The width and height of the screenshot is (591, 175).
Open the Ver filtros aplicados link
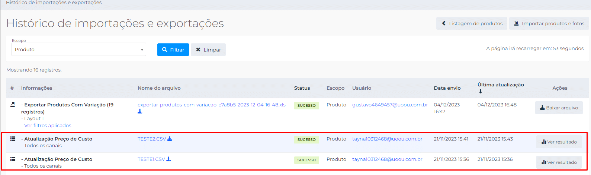click(48, 126)
